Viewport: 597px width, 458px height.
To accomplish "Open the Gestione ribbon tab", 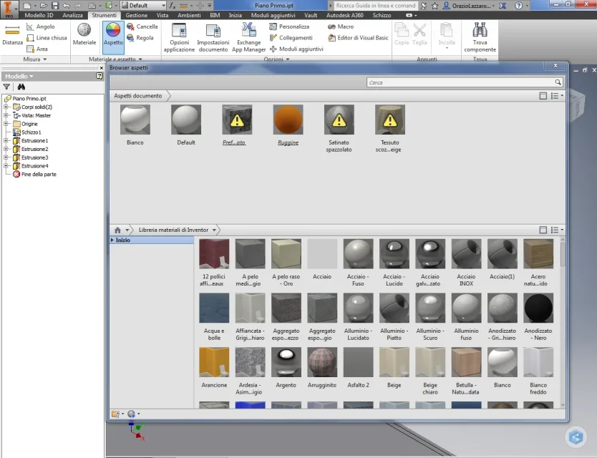I will coord(136,15).
